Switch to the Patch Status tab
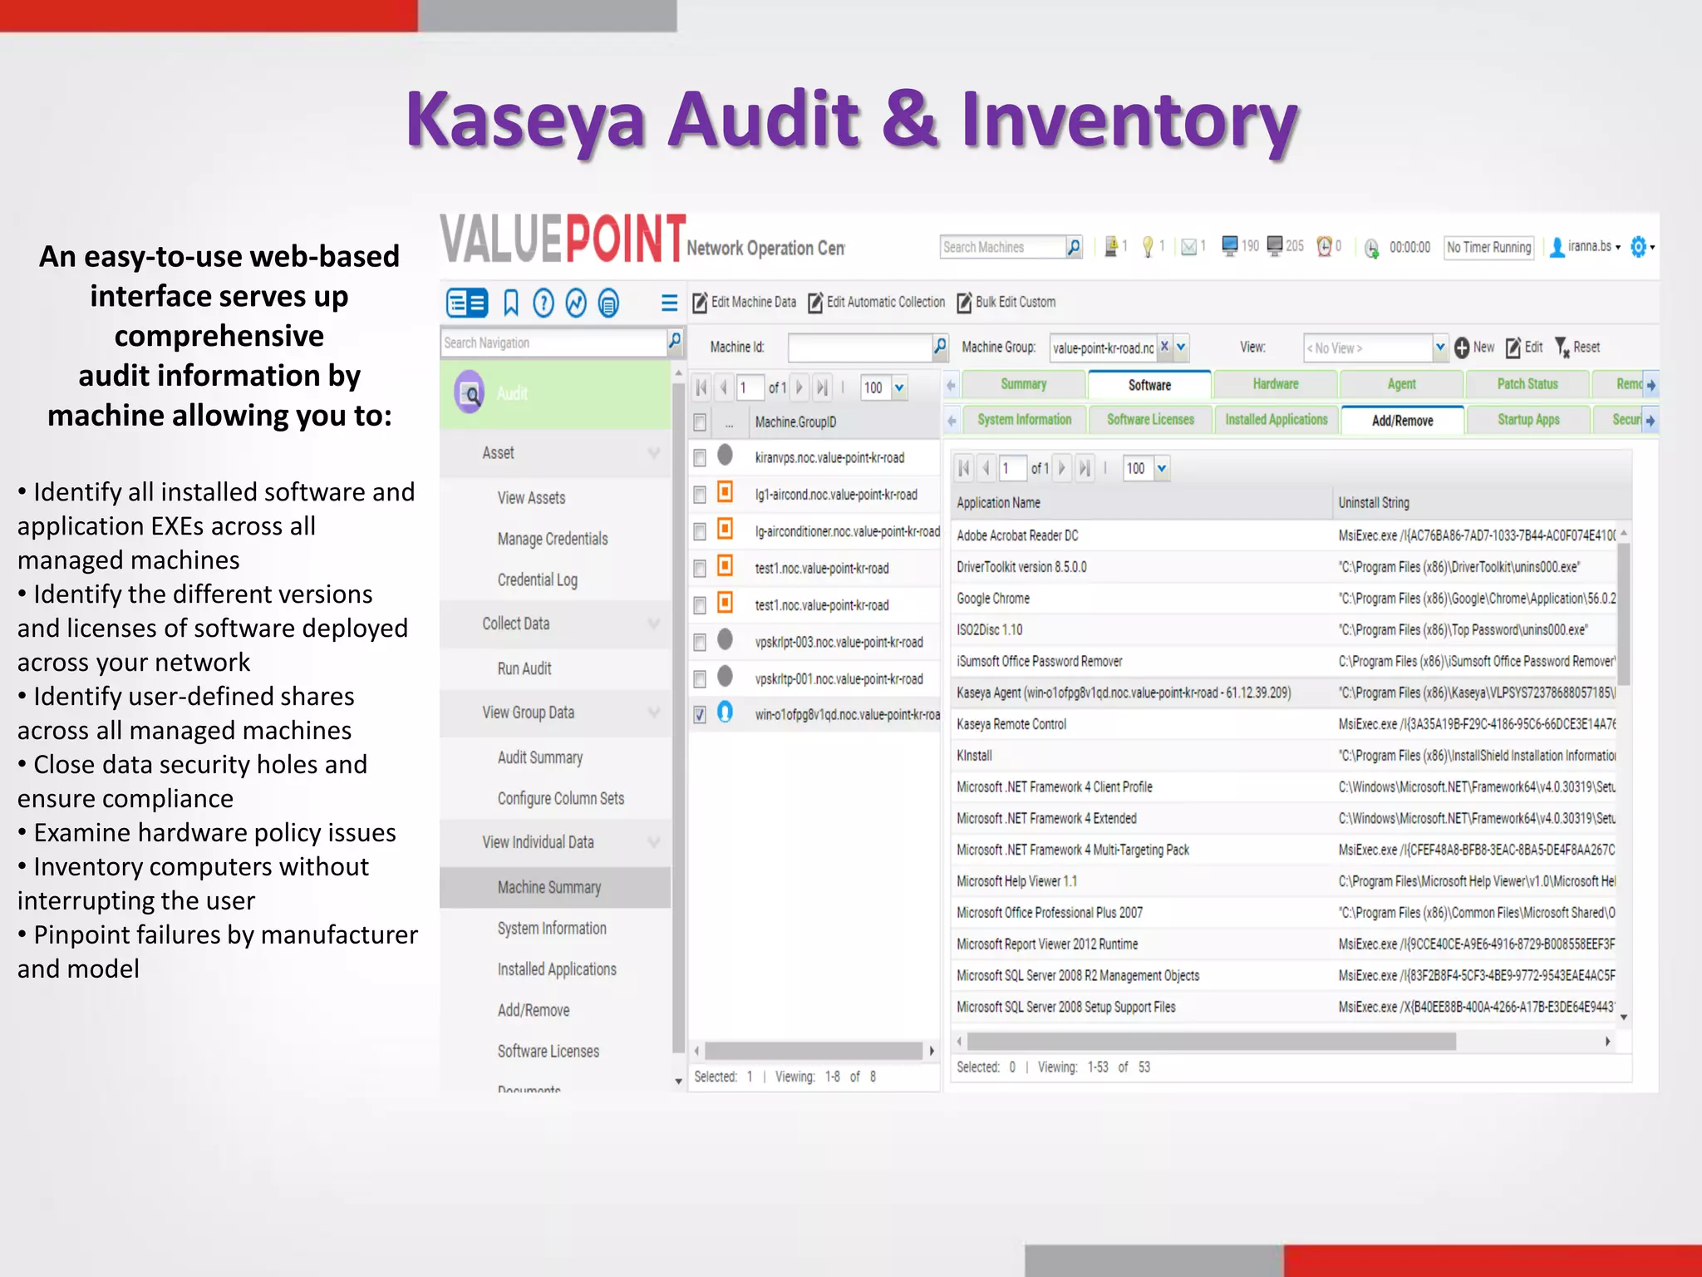The height and width of the screenshot is (1277, 1702). [1527, 384]
